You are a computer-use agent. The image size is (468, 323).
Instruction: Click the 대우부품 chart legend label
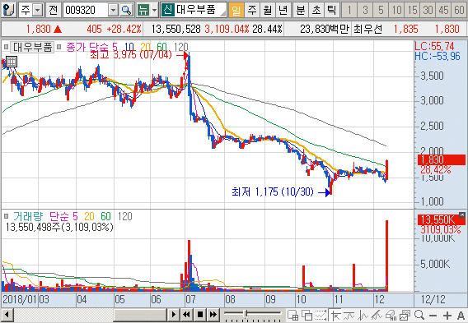click(x=32, y=47)
